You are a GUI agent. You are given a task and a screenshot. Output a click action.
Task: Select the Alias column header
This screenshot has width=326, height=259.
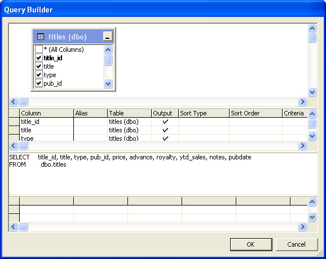90,113
